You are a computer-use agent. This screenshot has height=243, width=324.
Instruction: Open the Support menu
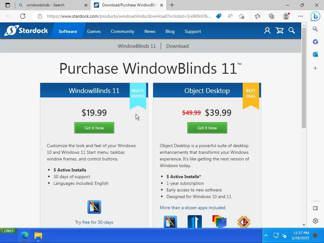[193, 31]
